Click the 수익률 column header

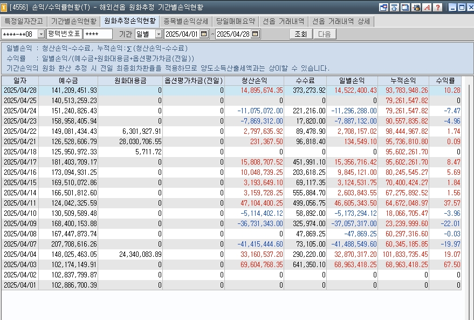point(445,81)
